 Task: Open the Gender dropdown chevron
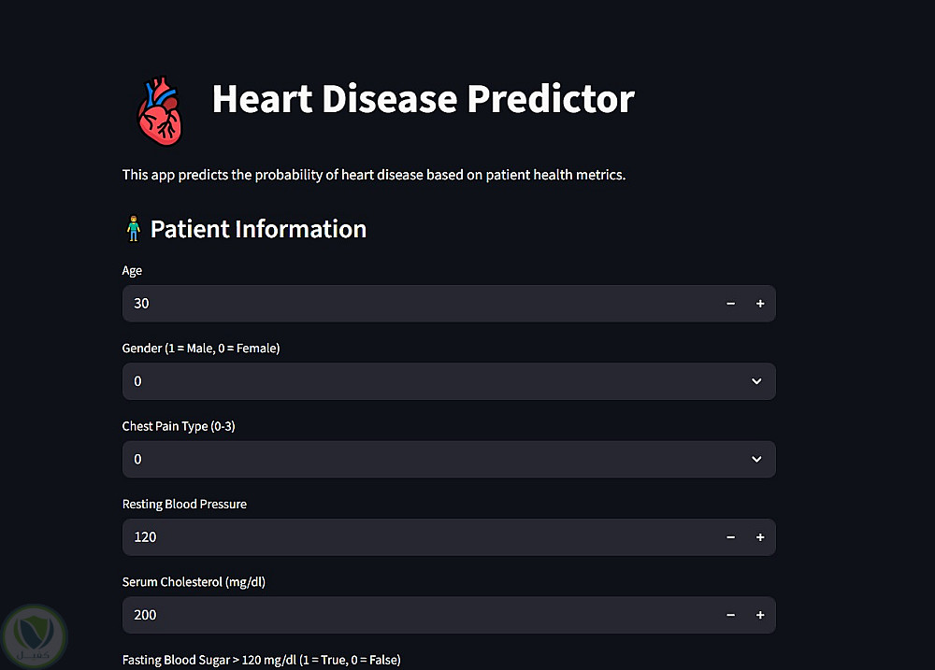coord(756,381)
